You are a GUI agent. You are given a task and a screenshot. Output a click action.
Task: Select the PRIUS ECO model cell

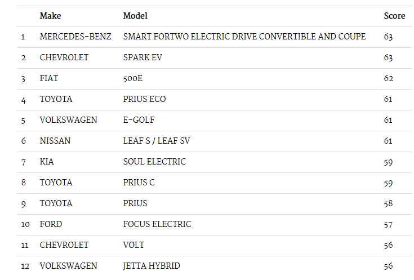coord(144,99)
